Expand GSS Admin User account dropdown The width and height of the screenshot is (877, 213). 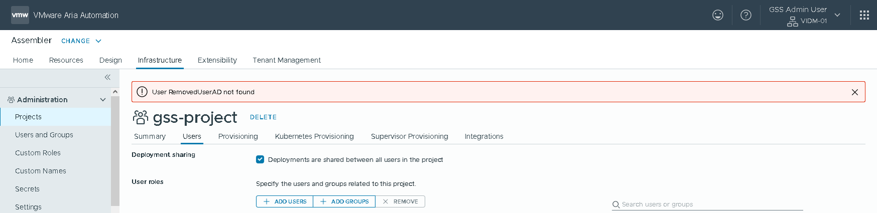[x=837, y=15]
